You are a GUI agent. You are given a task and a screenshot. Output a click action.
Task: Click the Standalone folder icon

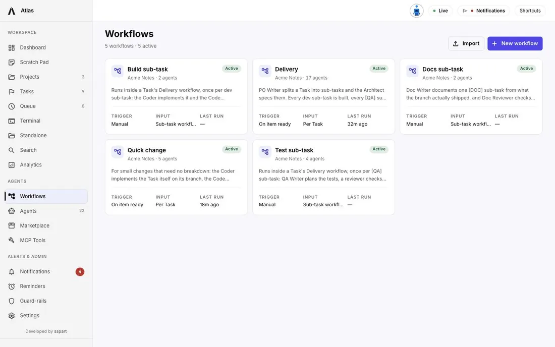click(12, 136)
